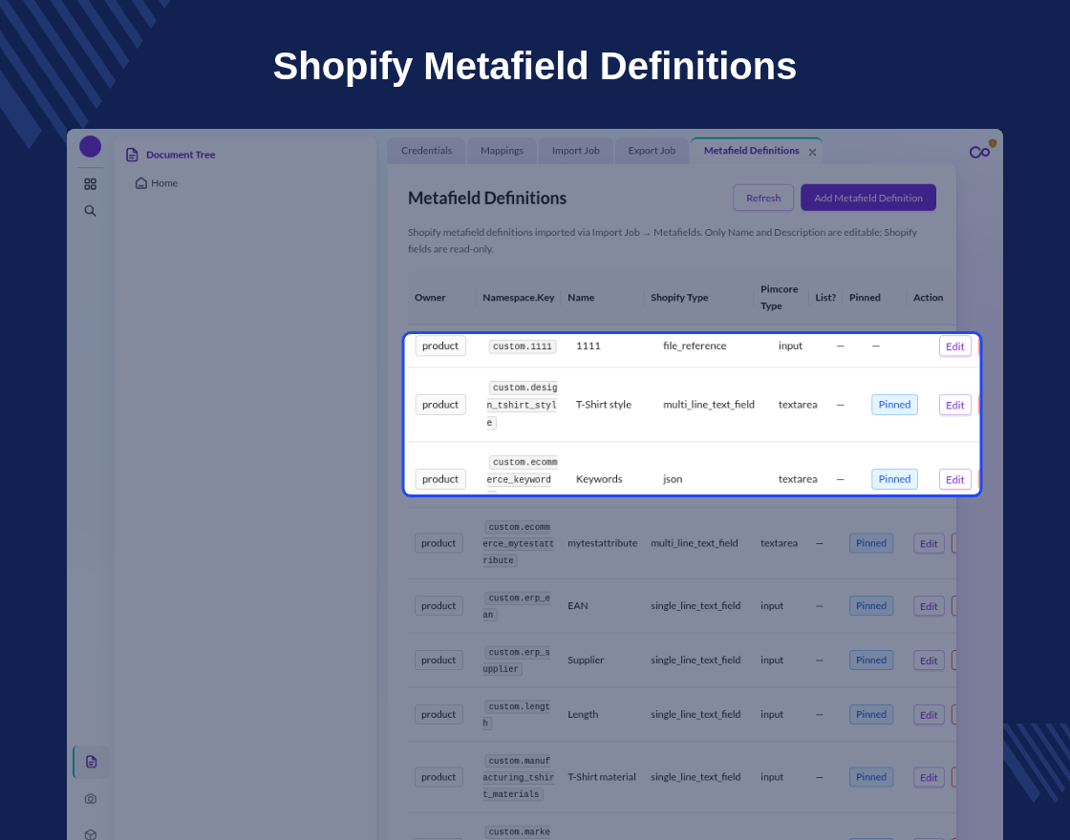The width and height of the screenshot is (1070, 840).
Task: Click the List? column header
Action: click(825, 297)
